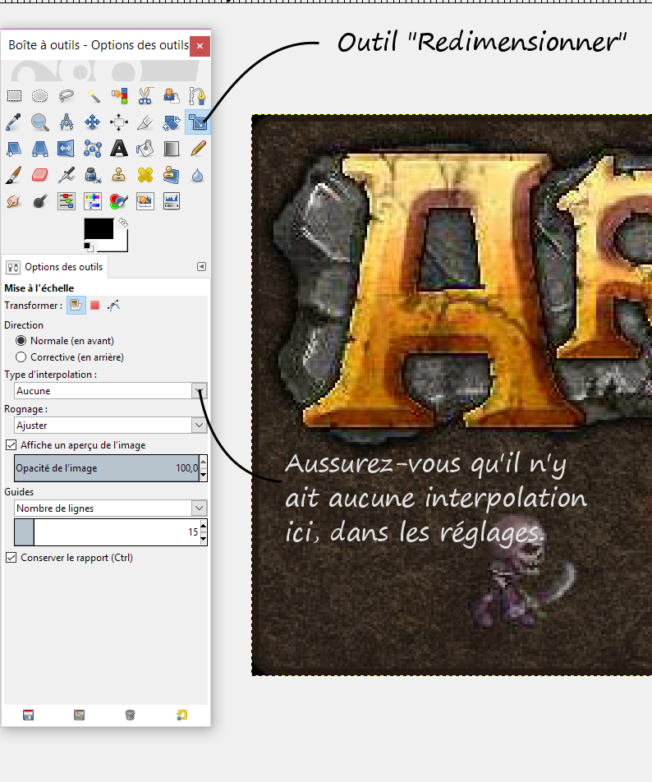
Task: Select the Ink tool
Action: tap(93, 175)
